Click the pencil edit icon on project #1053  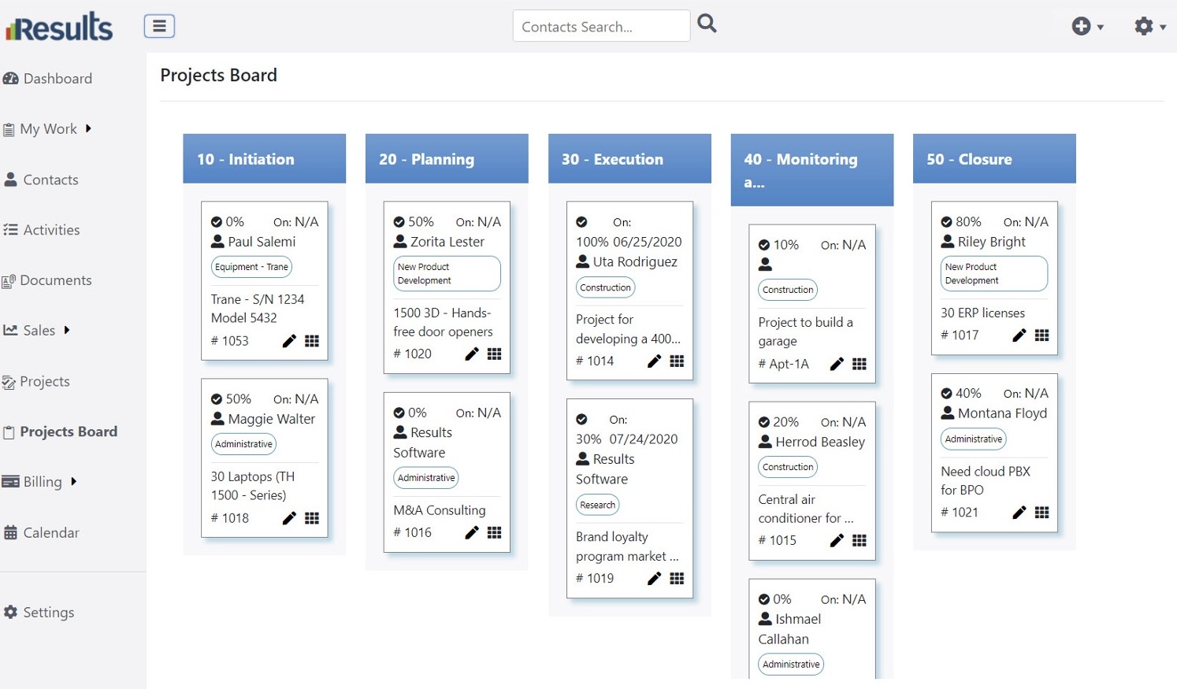[289, 341]
